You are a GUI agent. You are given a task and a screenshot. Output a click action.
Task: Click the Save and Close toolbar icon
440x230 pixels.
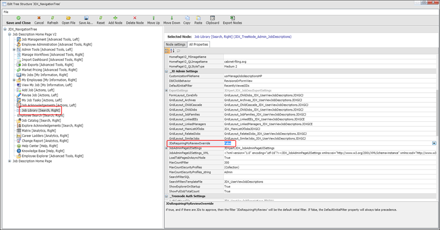coord(18,18)
